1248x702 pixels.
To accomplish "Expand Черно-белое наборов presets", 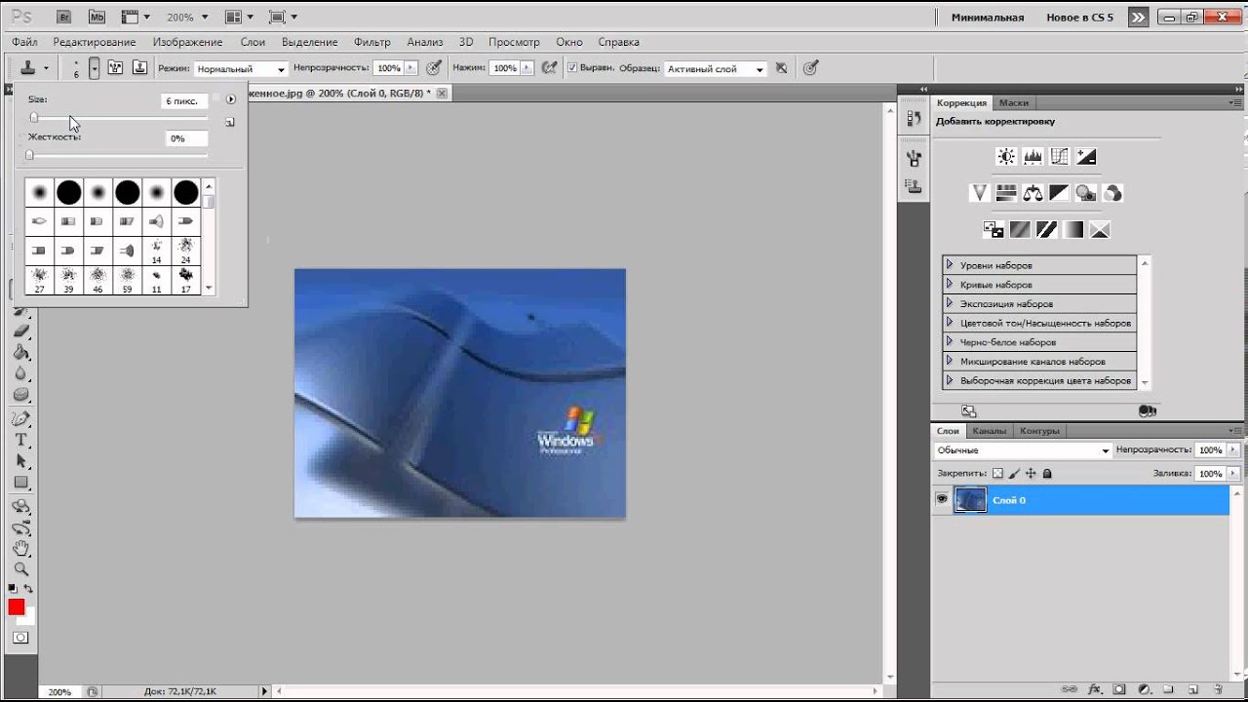I will tap(950, 341).
